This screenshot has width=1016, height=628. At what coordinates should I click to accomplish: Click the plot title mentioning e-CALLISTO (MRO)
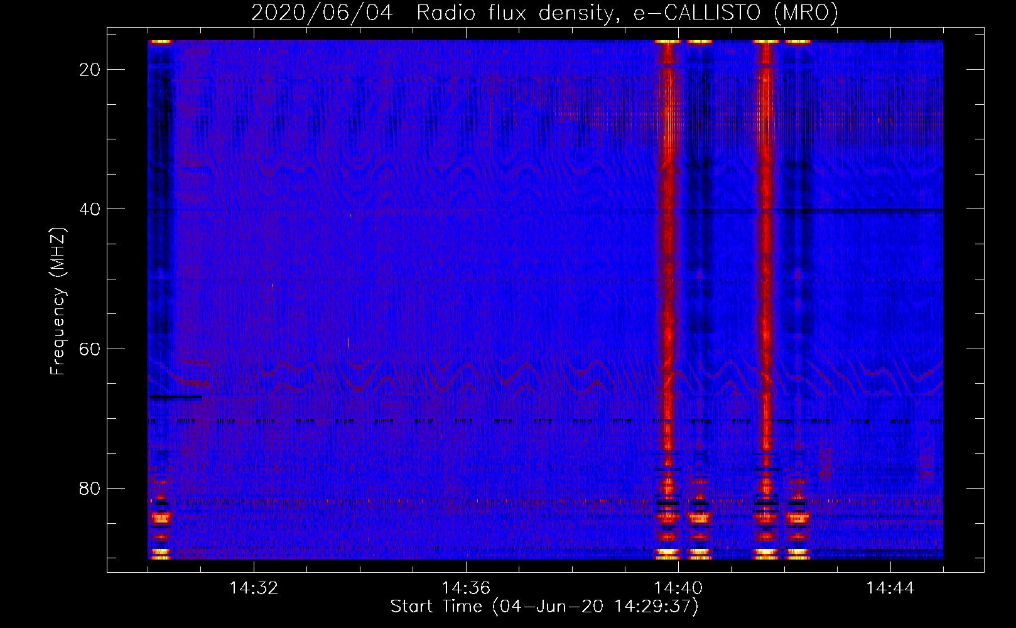(544, 13)
